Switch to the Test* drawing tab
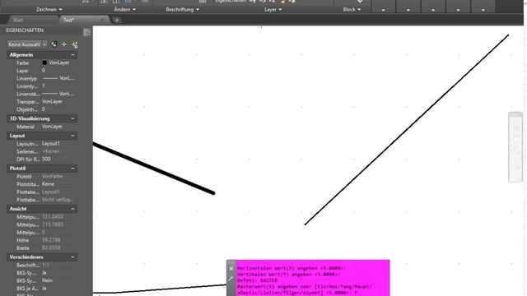 tap(68, 20)
